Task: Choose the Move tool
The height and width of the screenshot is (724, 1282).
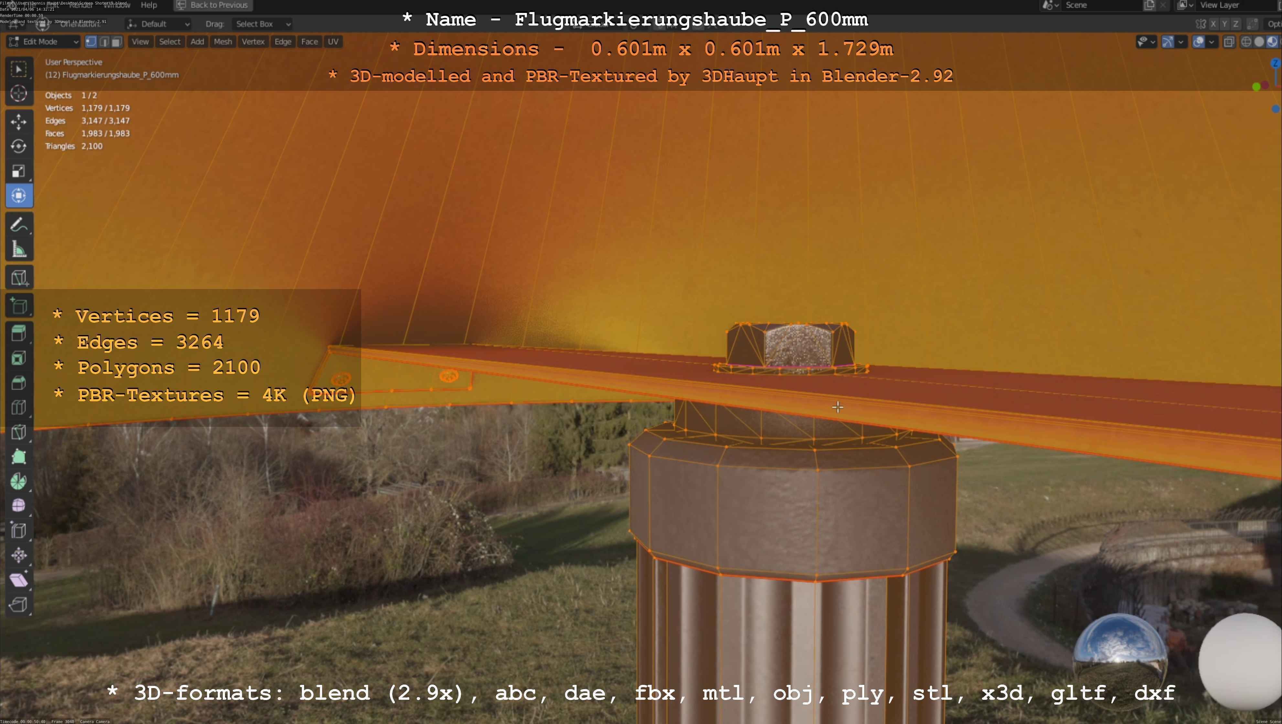Action: tap(19, 122)
